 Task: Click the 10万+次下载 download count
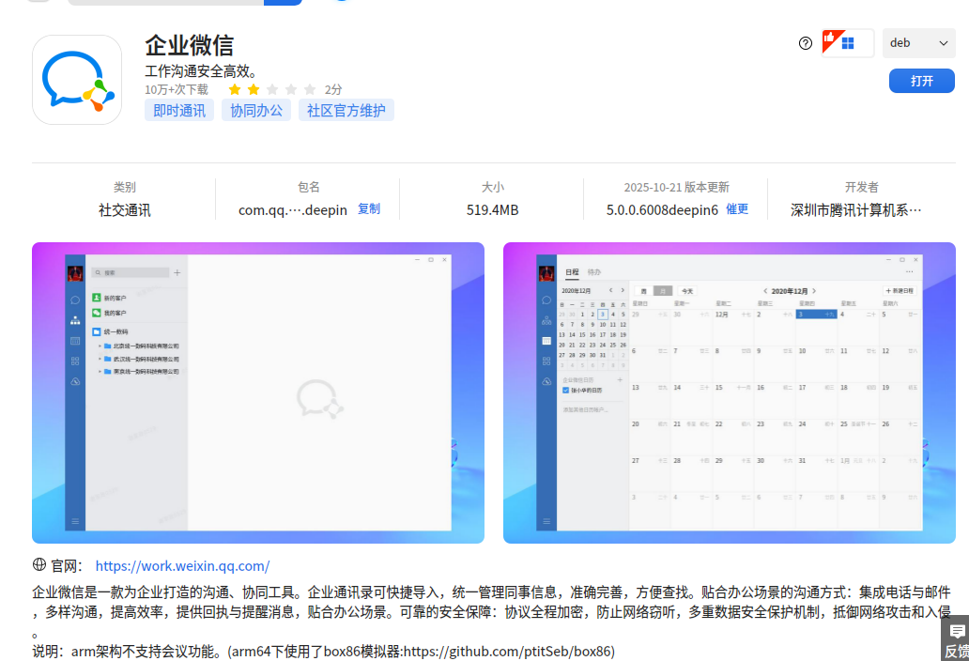[x=177, y=89]
